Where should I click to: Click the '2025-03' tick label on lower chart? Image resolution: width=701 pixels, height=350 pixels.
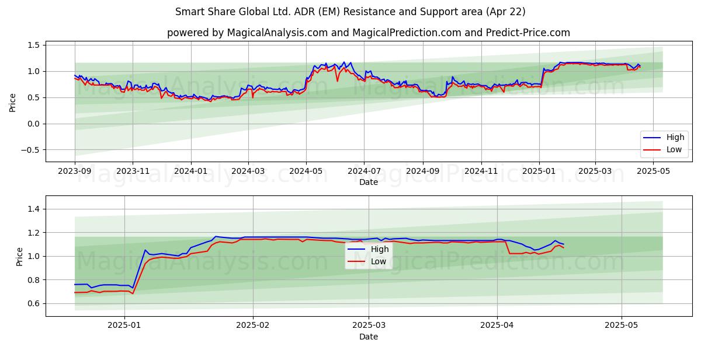click(x=369, y=326)
